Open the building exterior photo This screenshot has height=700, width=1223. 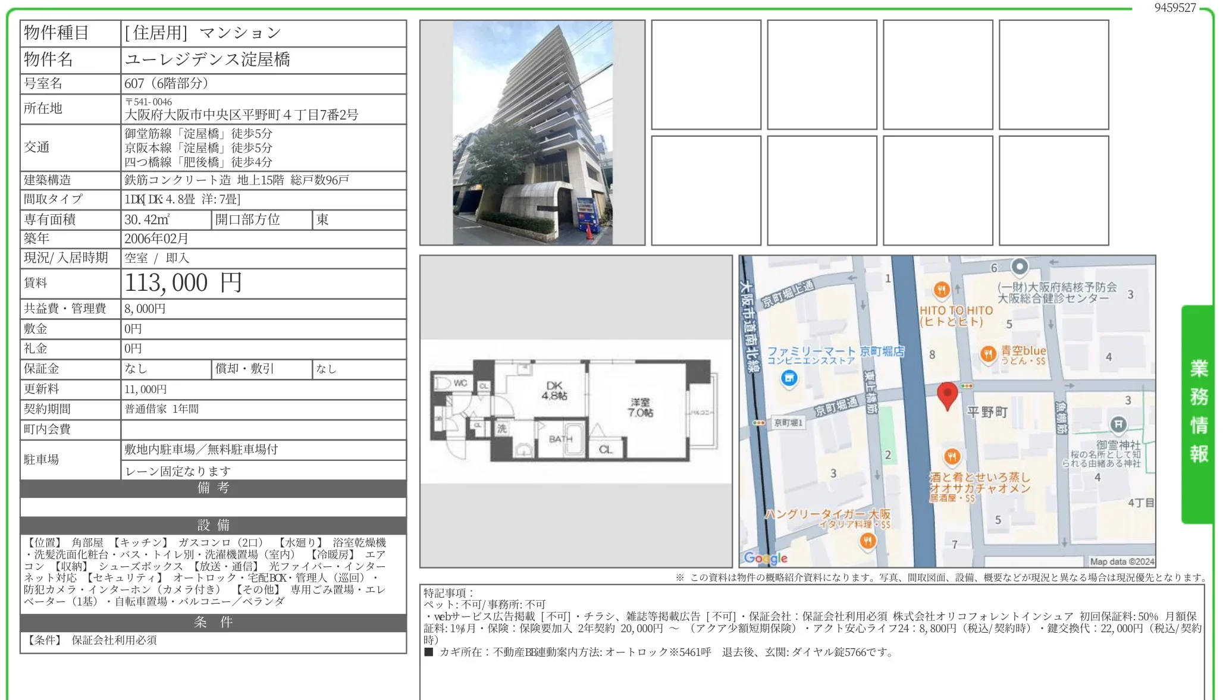(532, 133)
